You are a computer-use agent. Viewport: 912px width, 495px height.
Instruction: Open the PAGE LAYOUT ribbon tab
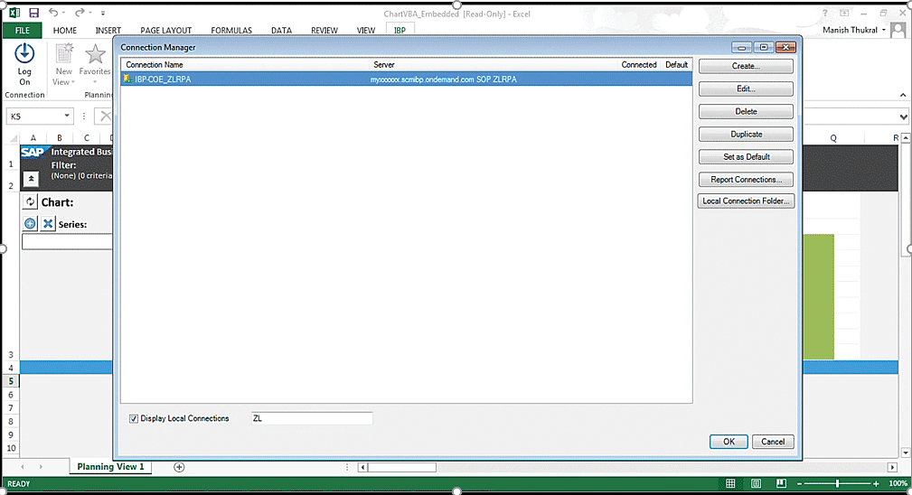165,30
